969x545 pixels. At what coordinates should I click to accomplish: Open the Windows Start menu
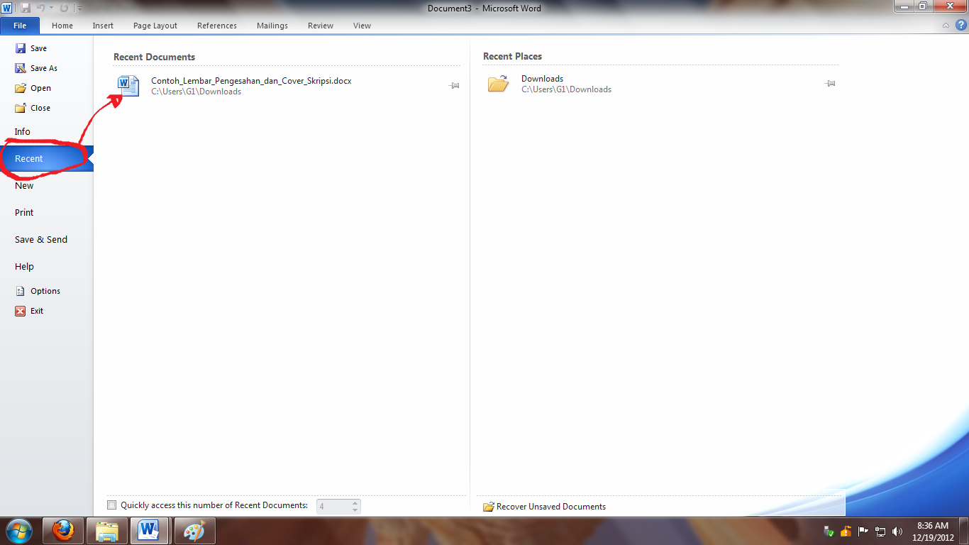[19, 531]
